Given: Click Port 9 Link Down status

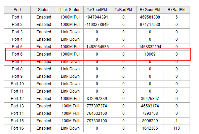Looking at the screenshot, I should [70, 76].
